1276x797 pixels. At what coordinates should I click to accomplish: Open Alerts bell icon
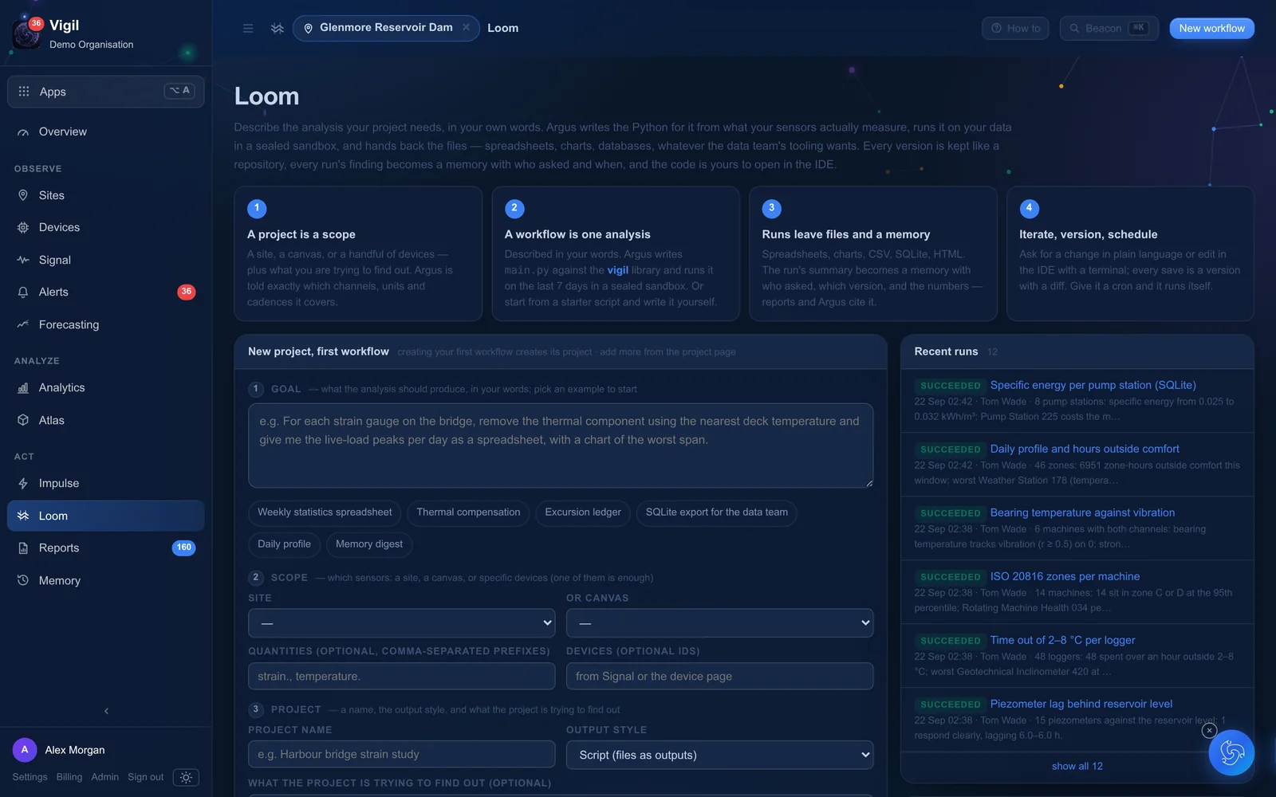click(23, 292)
